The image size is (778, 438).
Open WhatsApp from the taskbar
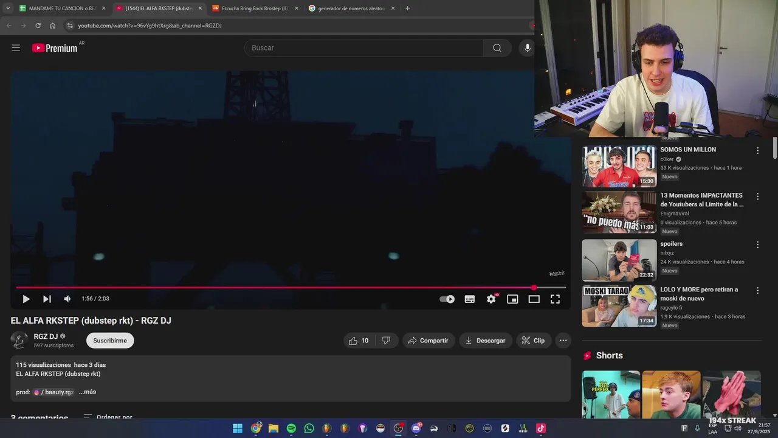coord(309,428)
